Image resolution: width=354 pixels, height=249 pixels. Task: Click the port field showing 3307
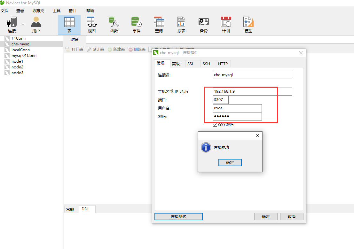click(221, 100)
